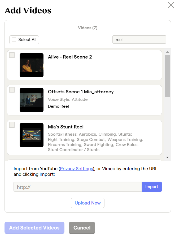Close the Add Videos dialog
Screen dimensions: 175x238
pos(171,5)
